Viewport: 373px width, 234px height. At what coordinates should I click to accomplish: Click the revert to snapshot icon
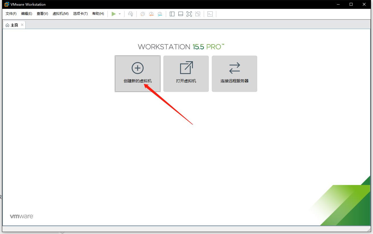[151, 14]
